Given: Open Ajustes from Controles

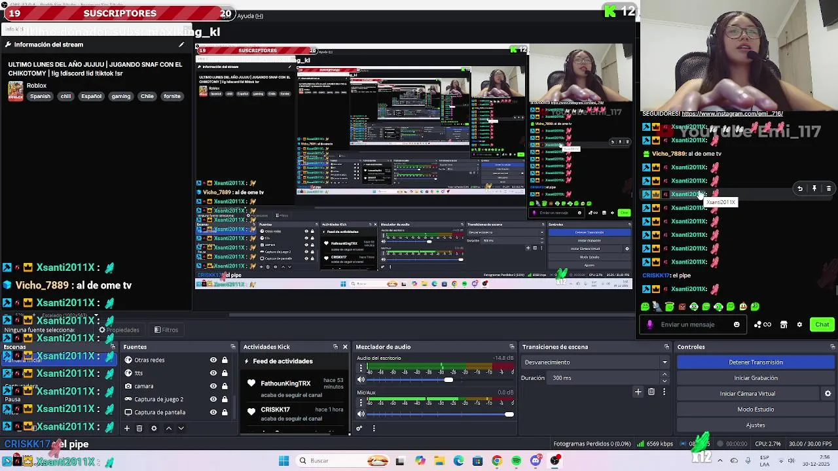Looking at the screenshot, I should [756, 425].
